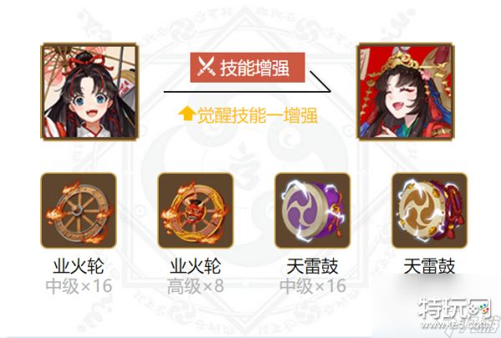
Task: Click the rightmost 天雷鼓 label
Action: (430, 266)
